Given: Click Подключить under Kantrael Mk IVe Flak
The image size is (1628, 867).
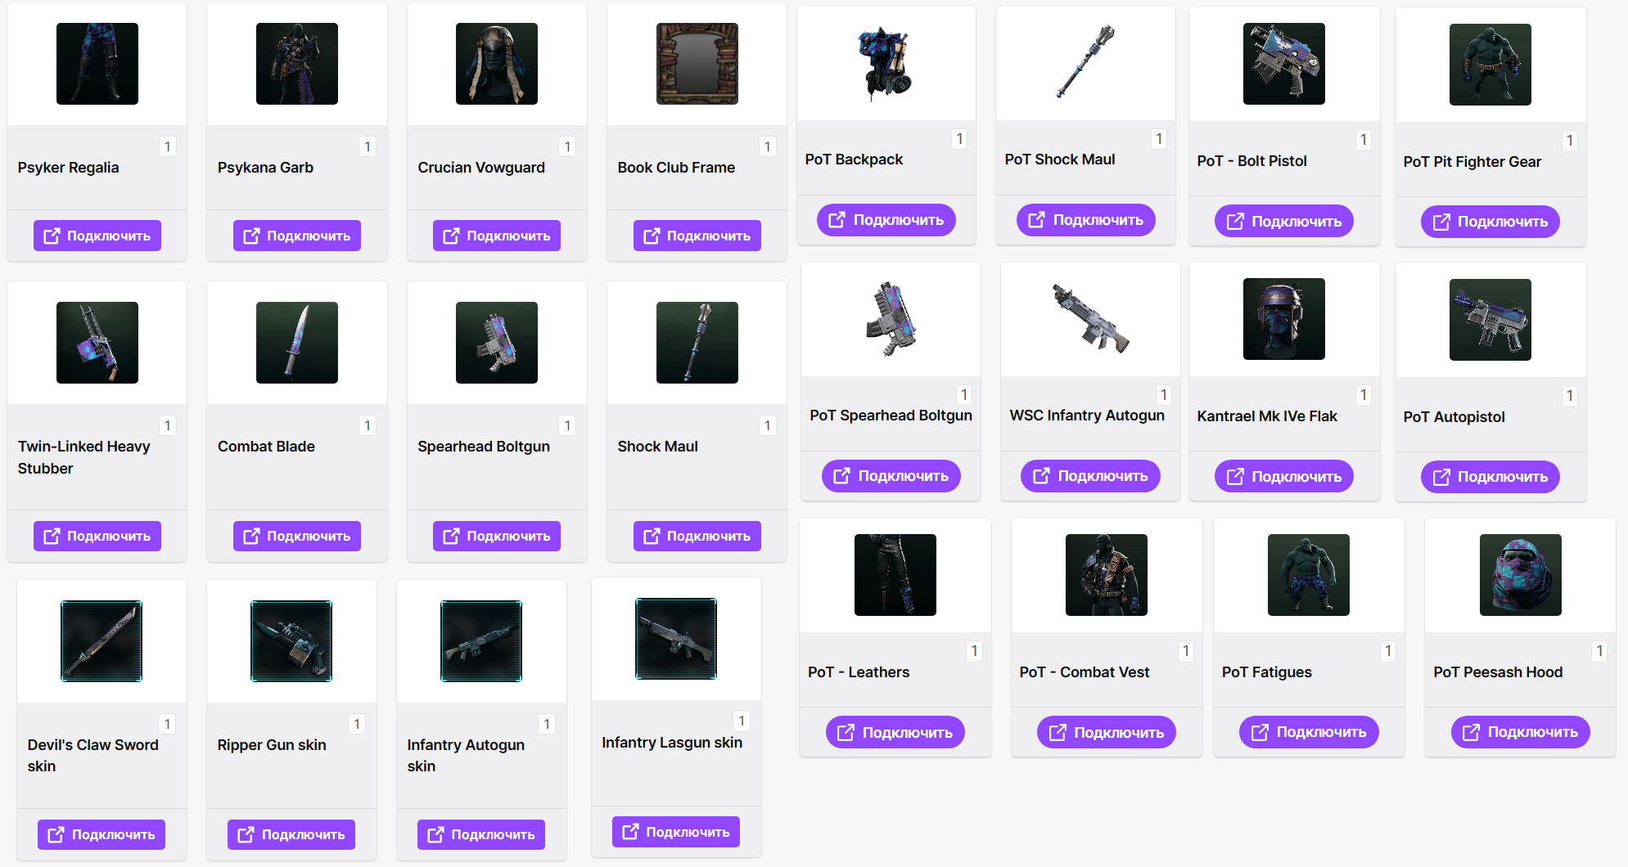Looking at the screenshot, I should click(1284, 477).
